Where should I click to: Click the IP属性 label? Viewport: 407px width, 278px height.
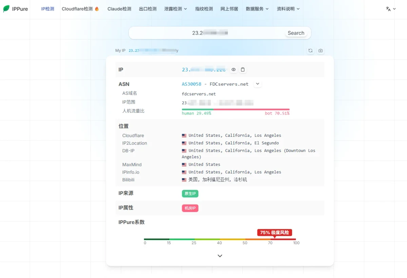point(126,208)
